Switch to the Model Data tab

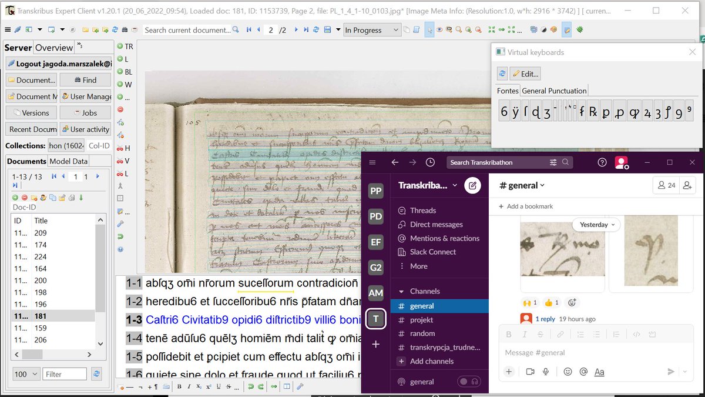tap(68, 161)
